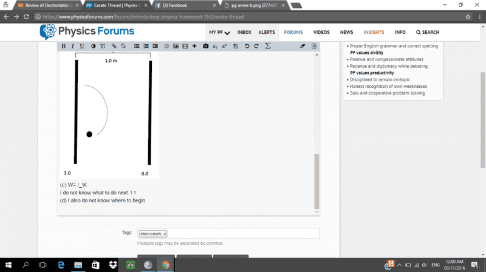The width and height of the screenshot is (486, 272).
Task: Open the font size tool
Action: [x=103, y=46]
